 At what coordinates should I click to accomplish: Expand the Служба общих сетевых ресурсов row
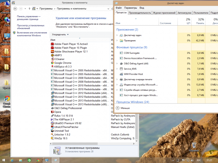click(x=117, y=90)
